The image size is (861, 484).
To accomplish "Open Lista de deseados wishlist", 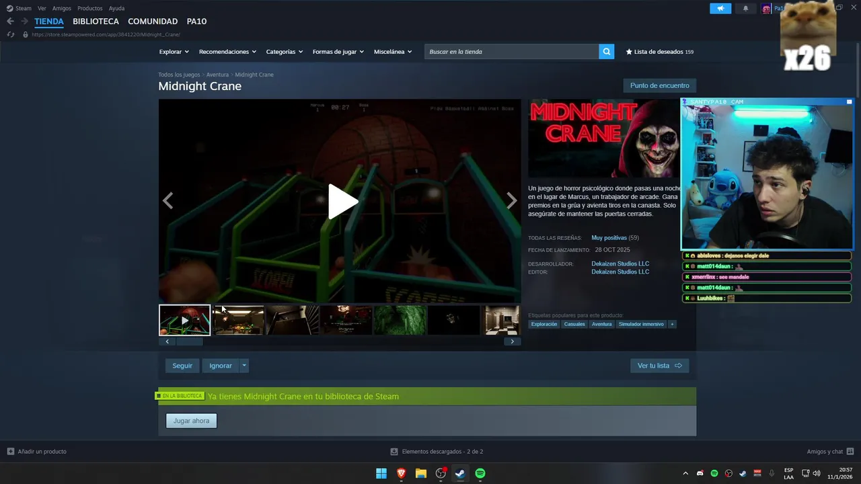I will (x=659, y=52).
